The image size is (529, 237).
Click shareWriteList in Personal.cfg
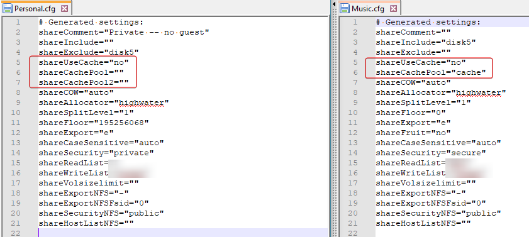point(73,173)
